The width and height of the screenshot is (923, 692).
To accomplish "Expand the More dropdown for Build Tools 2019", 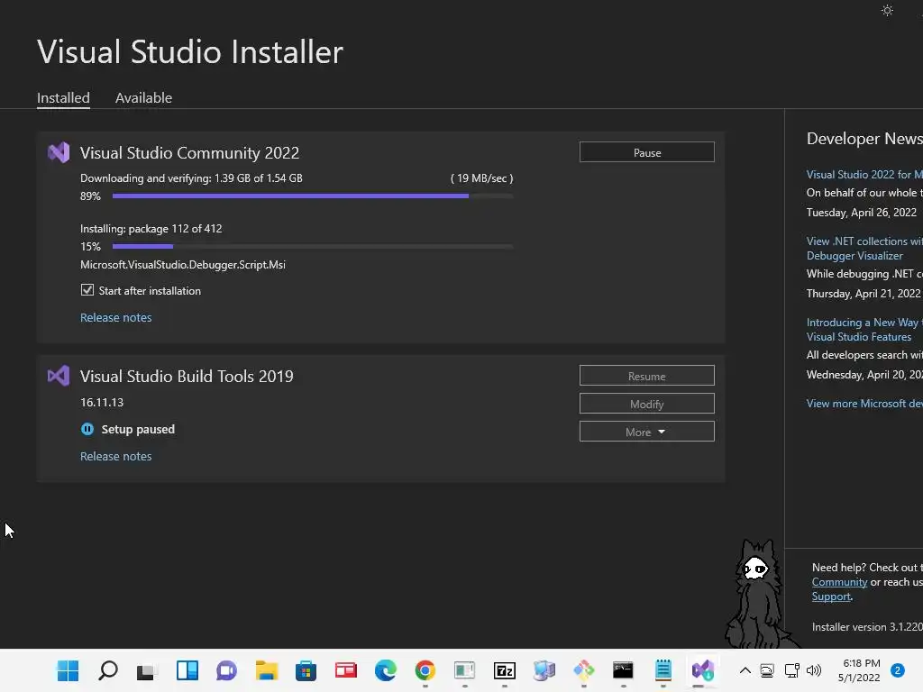I will click(647, 432).
